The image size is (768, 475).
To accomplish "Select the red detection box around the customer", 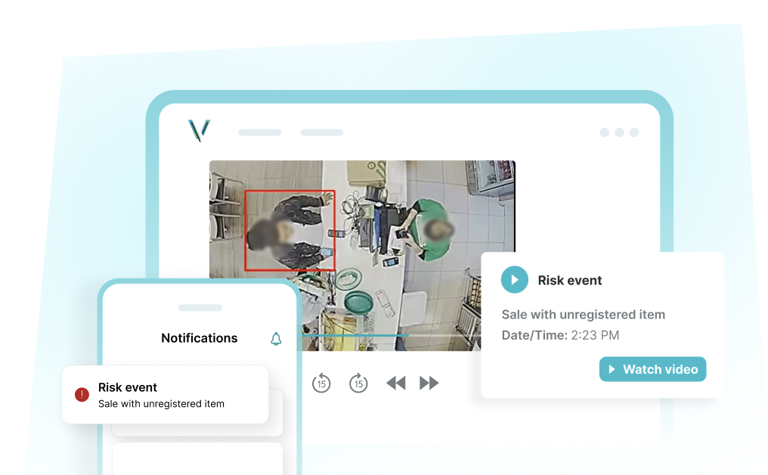I will (290, 230).
